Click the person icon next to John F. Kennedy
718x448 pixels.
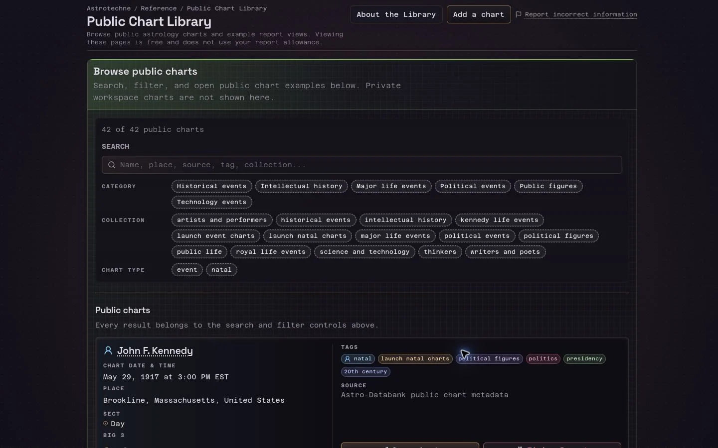pyautogui.click(x=108, y=350)
